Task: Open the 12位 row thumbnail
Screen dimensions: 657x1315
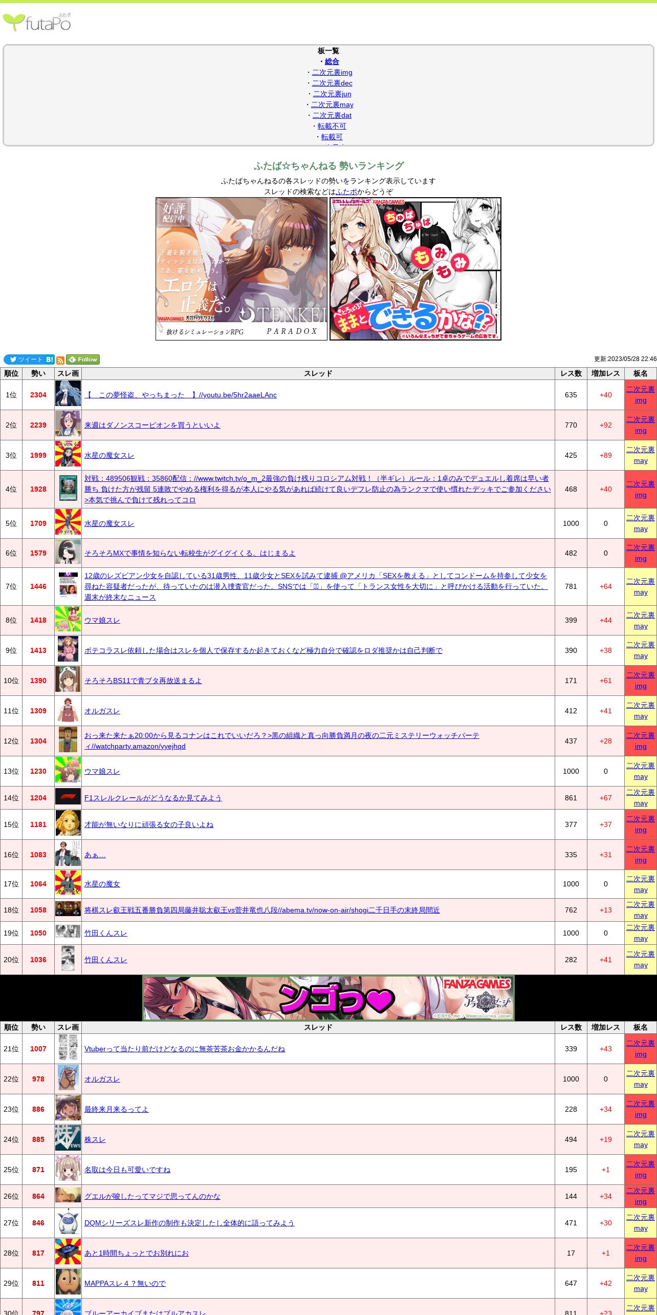Action: coord(68,739)
